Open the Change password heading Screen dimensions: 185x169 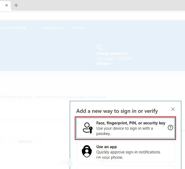coord(112,53)
